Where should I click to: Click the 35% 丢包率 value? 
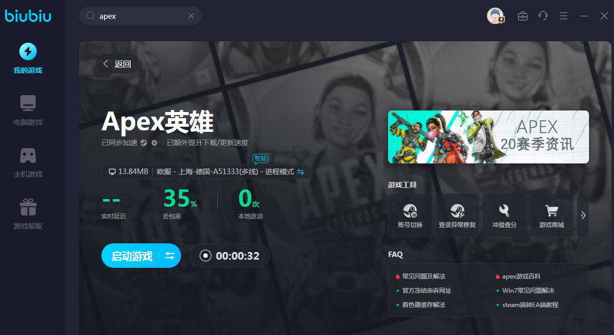[x=180, y=199]
